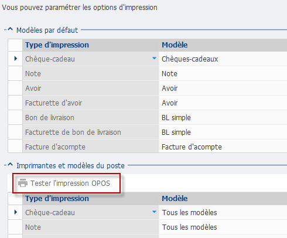Collapse Imprimantes et modèles du poste section
The width and height of the screenshot is (287, 238).
tap(10, 165)
